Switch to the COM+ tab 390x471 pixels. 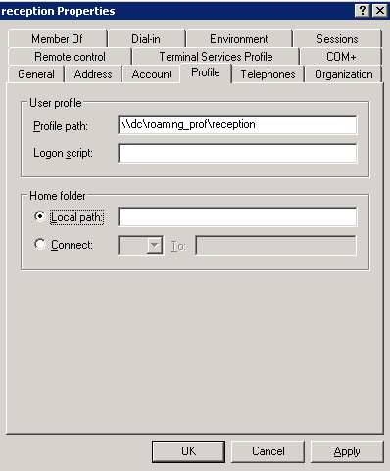(341, 57)
